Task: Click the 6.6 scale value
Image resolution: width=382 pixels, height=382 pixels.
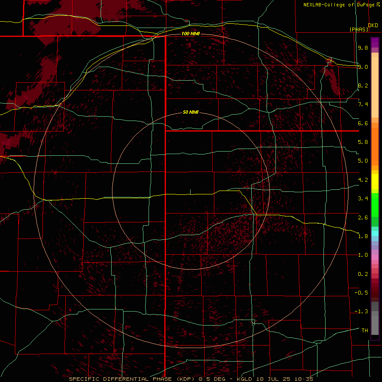Action: [x=363, y=123]
